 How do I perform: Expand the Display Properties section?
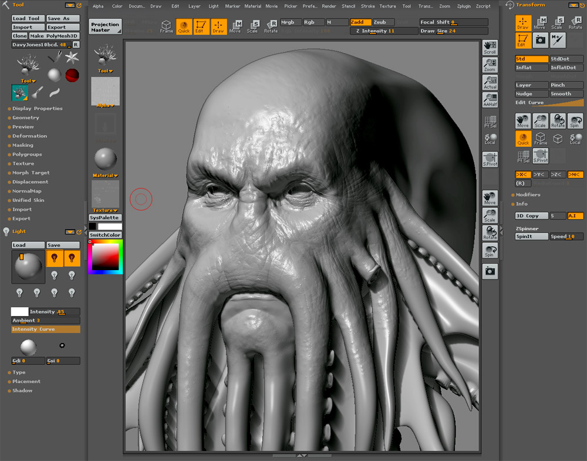coord(37,108)
